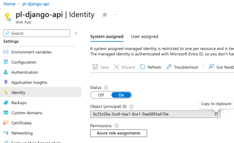Click the Identity key icon in sidebar
This screenshot has height=143, width=234.
point(6,92)
